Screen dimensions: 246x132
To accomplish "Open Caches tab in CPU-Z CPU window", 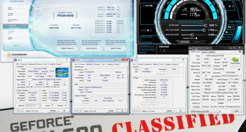I will tap(24, 64).
